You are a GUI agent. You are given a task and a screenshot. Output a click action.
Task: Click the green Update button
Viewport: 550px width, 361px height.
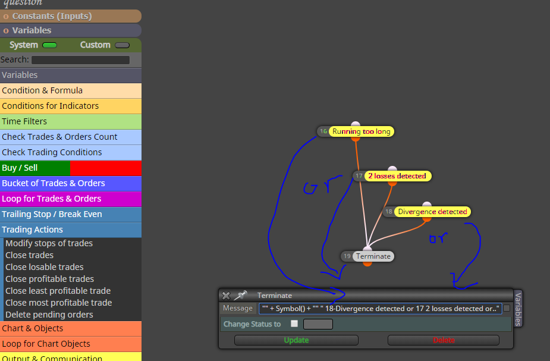coord(296,340)
